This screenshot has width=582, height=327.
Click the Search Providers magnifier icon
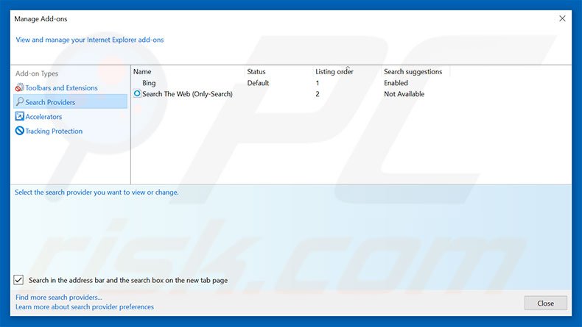(x=20, y=101)
